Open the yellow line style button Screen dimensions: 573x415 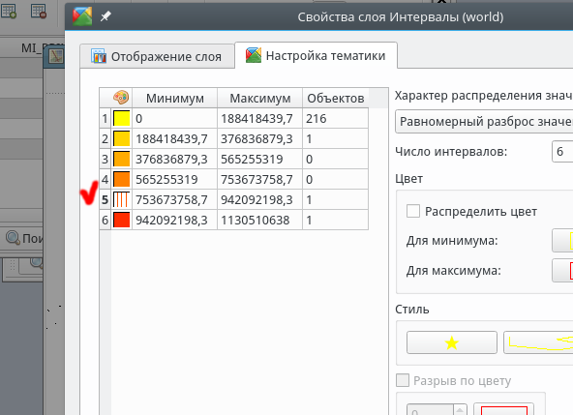[538, 342]
